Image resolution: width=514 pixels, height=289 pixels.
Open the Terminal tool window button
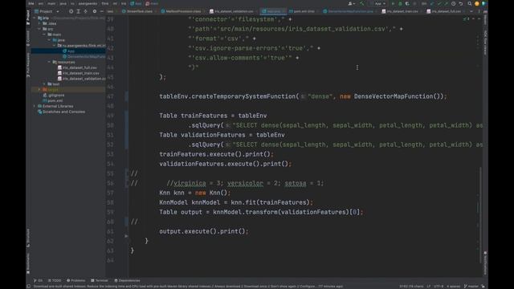click(x=100, y=280)
